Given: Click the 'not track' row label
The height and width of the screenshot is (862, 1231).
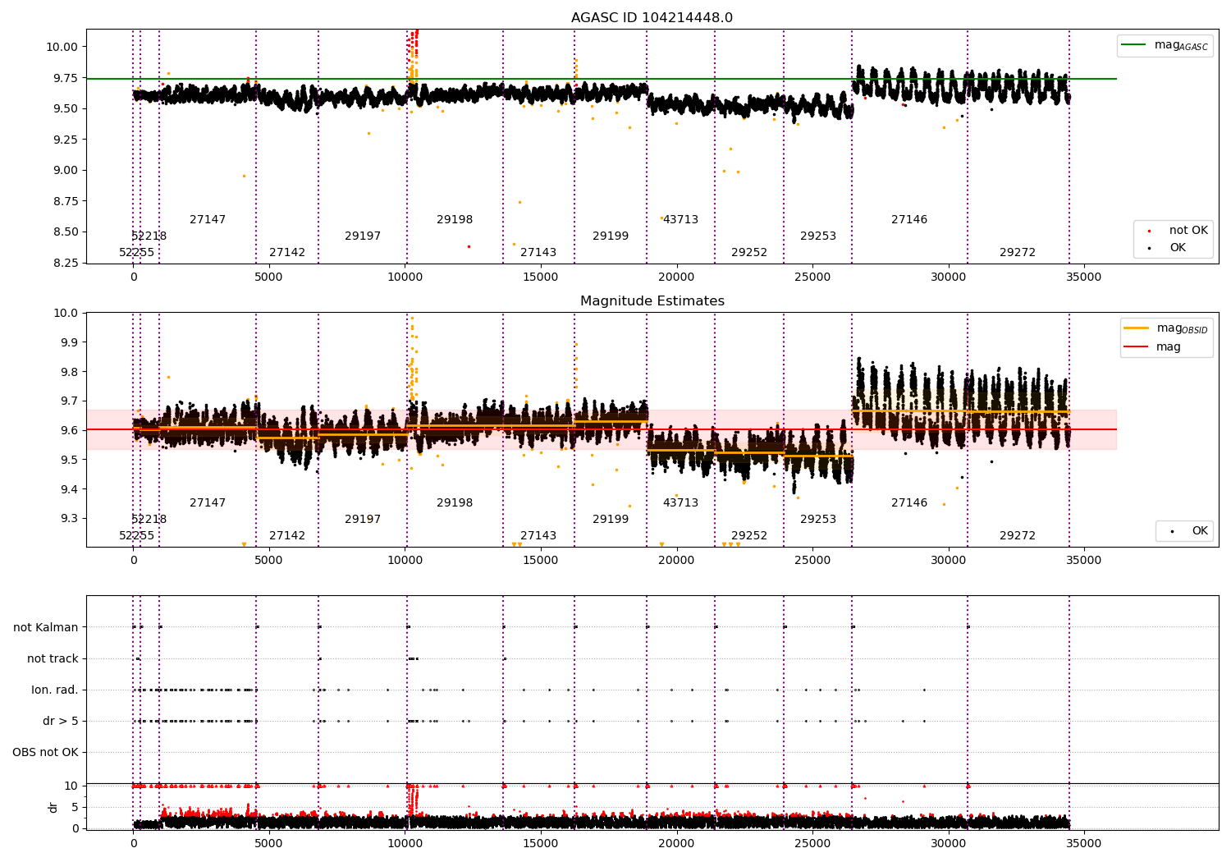Looking at the screenshot, I should 53,658.
